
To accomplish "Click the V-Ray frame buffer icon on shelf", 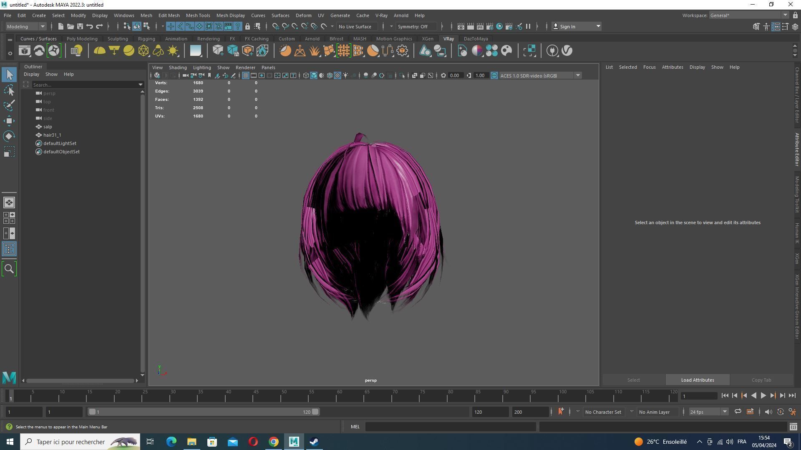I will tap(25, 51).
